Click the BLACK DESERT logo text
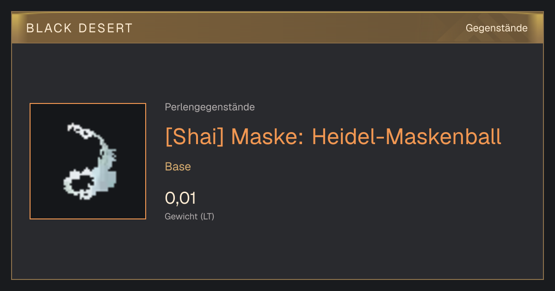 (80, 28)
